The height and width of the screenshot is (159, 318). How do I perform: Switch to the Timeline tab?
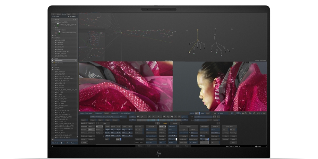pos(158,146)
